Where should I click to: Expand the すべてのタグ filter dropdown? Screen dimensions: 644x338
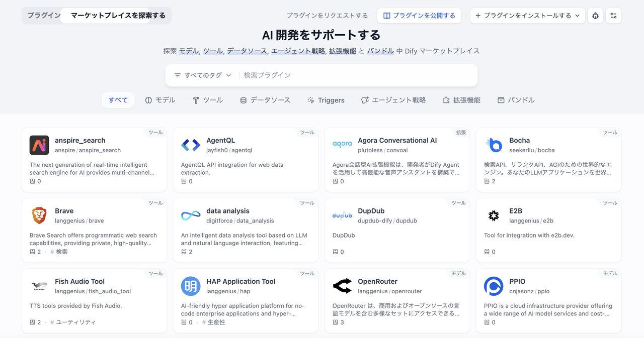click(203, 75)
